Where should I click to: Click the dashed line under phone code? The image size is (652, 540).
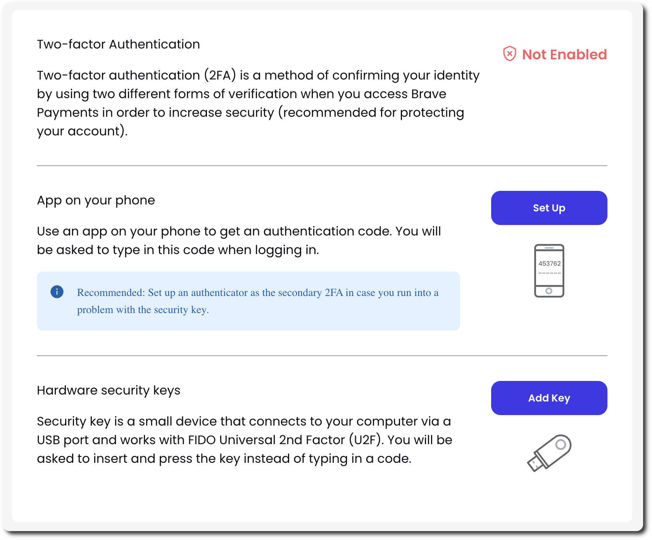[549, 273]
